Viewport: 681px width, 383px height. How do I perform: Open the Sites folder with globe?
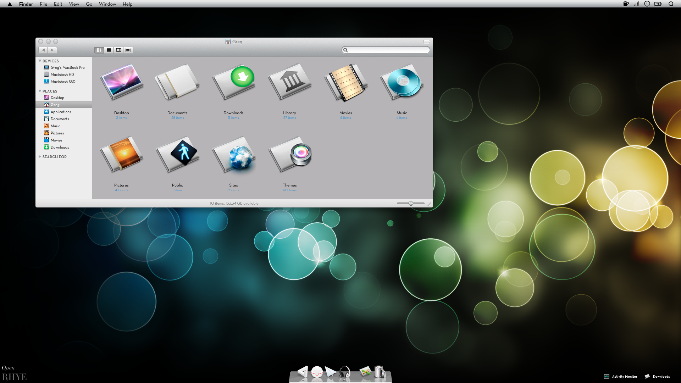click(x=233, y=155)
